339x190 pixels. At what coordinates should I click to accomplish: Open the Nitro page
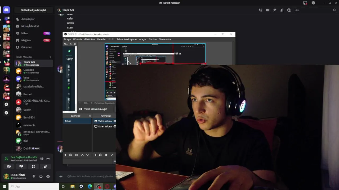[x=34, y=33]
